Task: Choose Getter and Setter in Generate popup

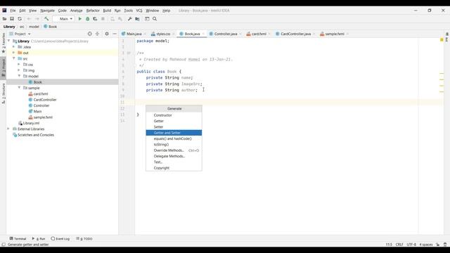Action: [x=174, y=133]
